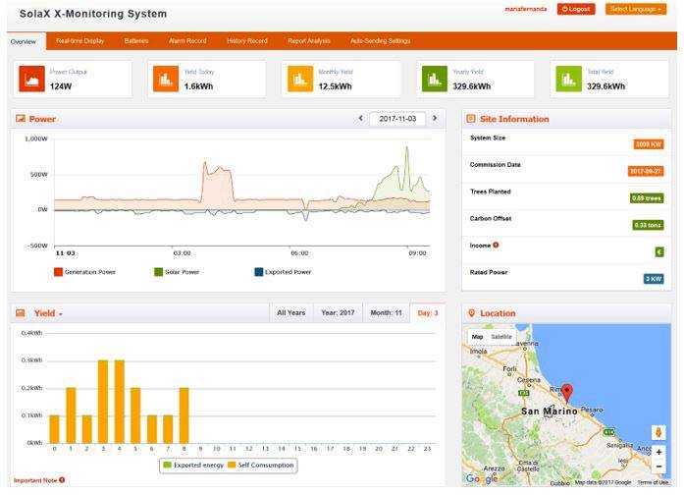Open the Auto-Sending Settings tab
The image size is (684, 495).
[381, 41]
